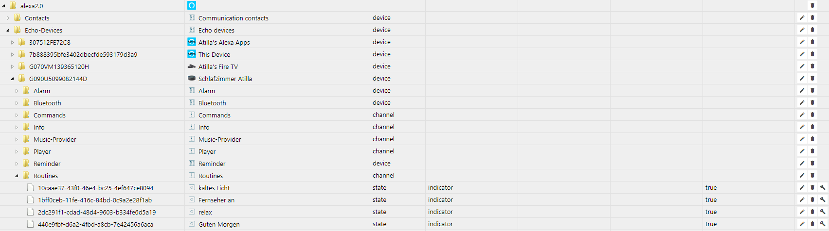Delete the 'Fernseher an' routine state

pos(812,200)
